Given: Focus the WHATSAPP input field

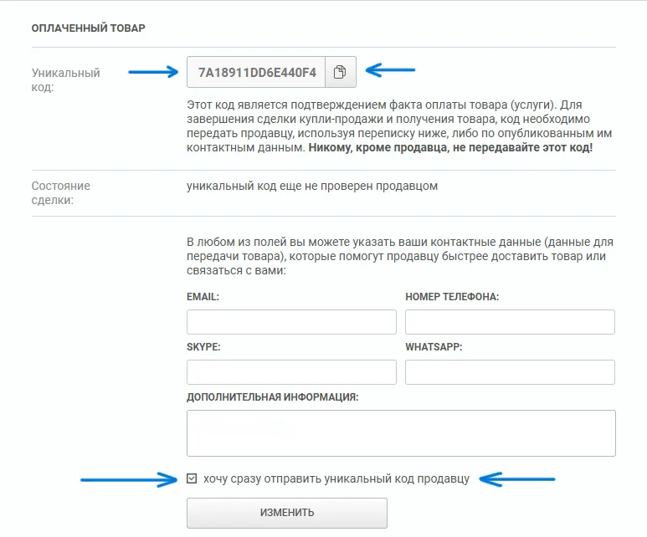Looking at the screenshot, I should [x=510, y=372].
